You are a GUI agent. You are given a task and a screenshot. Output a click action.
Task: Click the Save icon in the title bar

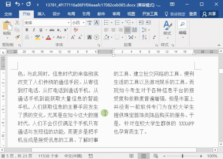click(8, 4)
